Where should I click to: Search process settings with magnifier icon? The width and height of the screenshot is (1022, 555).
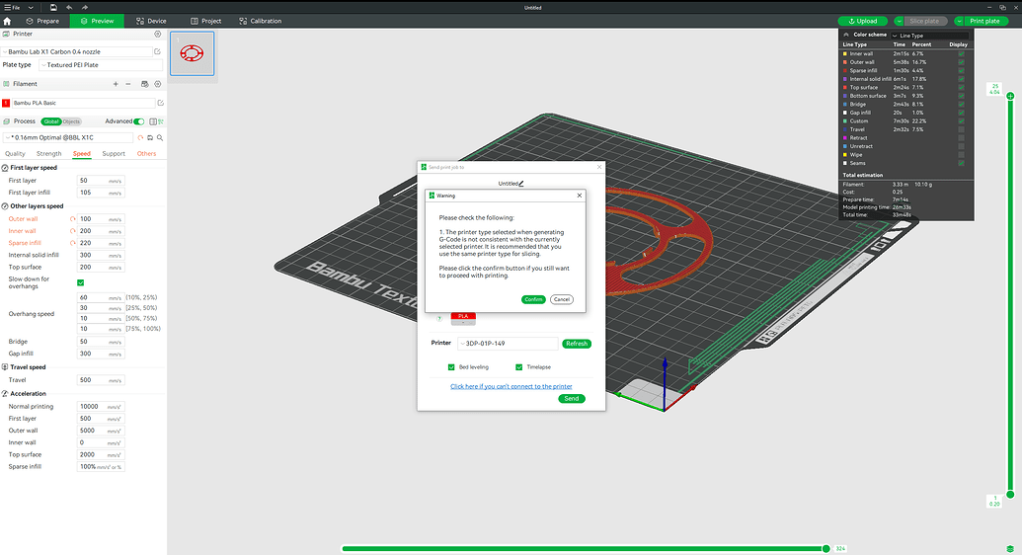[160, 137]
